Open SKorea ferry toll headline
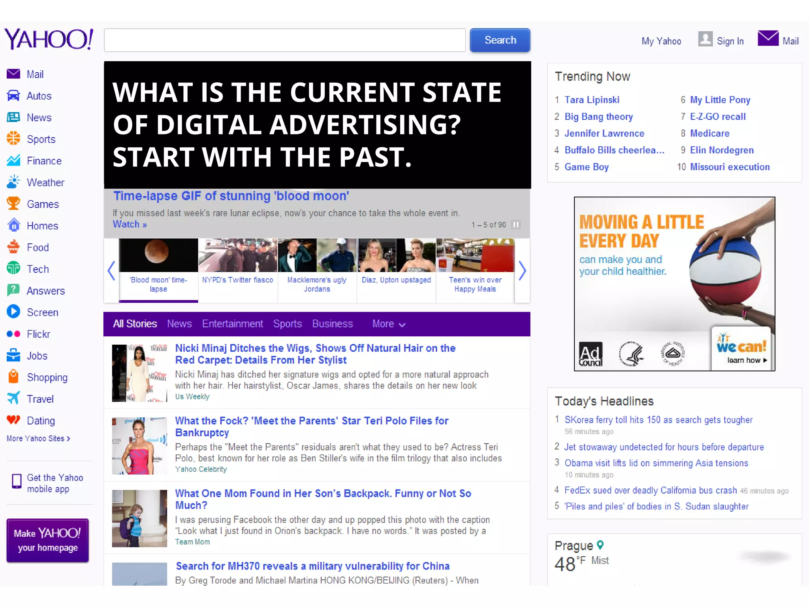Screen dimensions: 809x607 coord(658,420)
